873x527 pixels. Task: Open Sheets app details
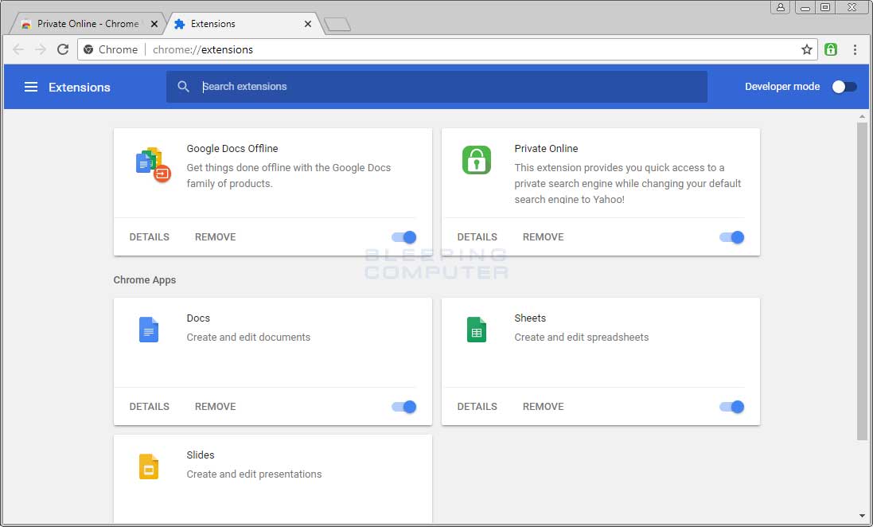tap(477, 406)
